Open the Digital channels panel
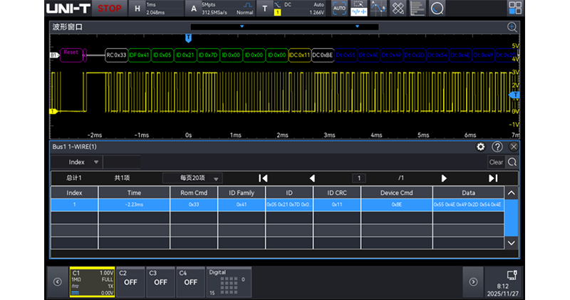 (x=229, y=282)
